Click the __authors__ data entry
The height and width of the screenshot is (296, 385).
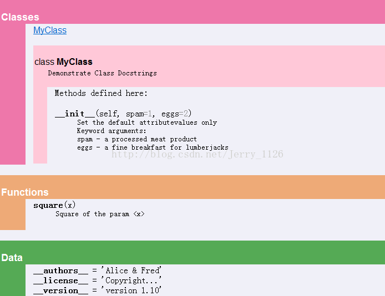60,271
